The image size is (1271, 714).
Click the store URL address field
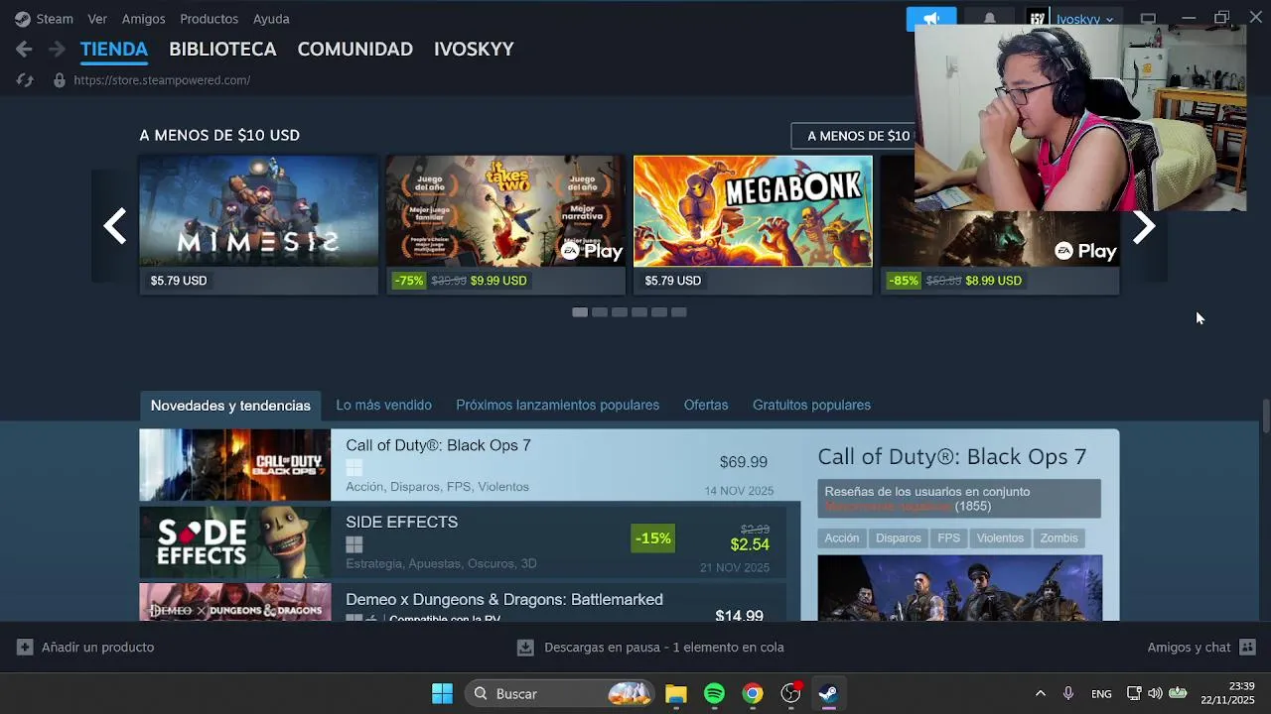pyautogui.click(x=162, y=80)
